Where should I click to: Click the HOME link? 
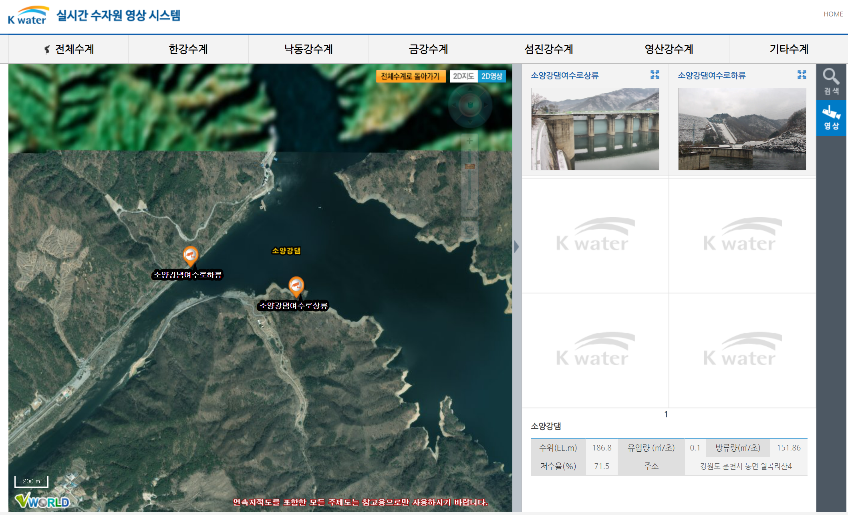833,14
